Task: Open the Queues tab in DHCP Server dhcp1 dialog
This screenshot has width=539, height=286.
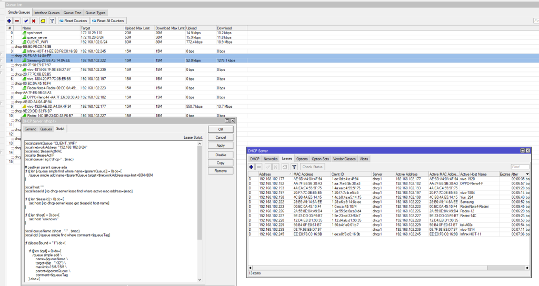Action: click(46, 129)
